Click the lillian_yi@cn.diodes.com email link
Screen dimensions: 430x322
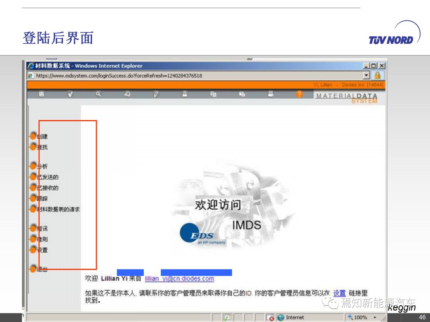tap(179, 279)
